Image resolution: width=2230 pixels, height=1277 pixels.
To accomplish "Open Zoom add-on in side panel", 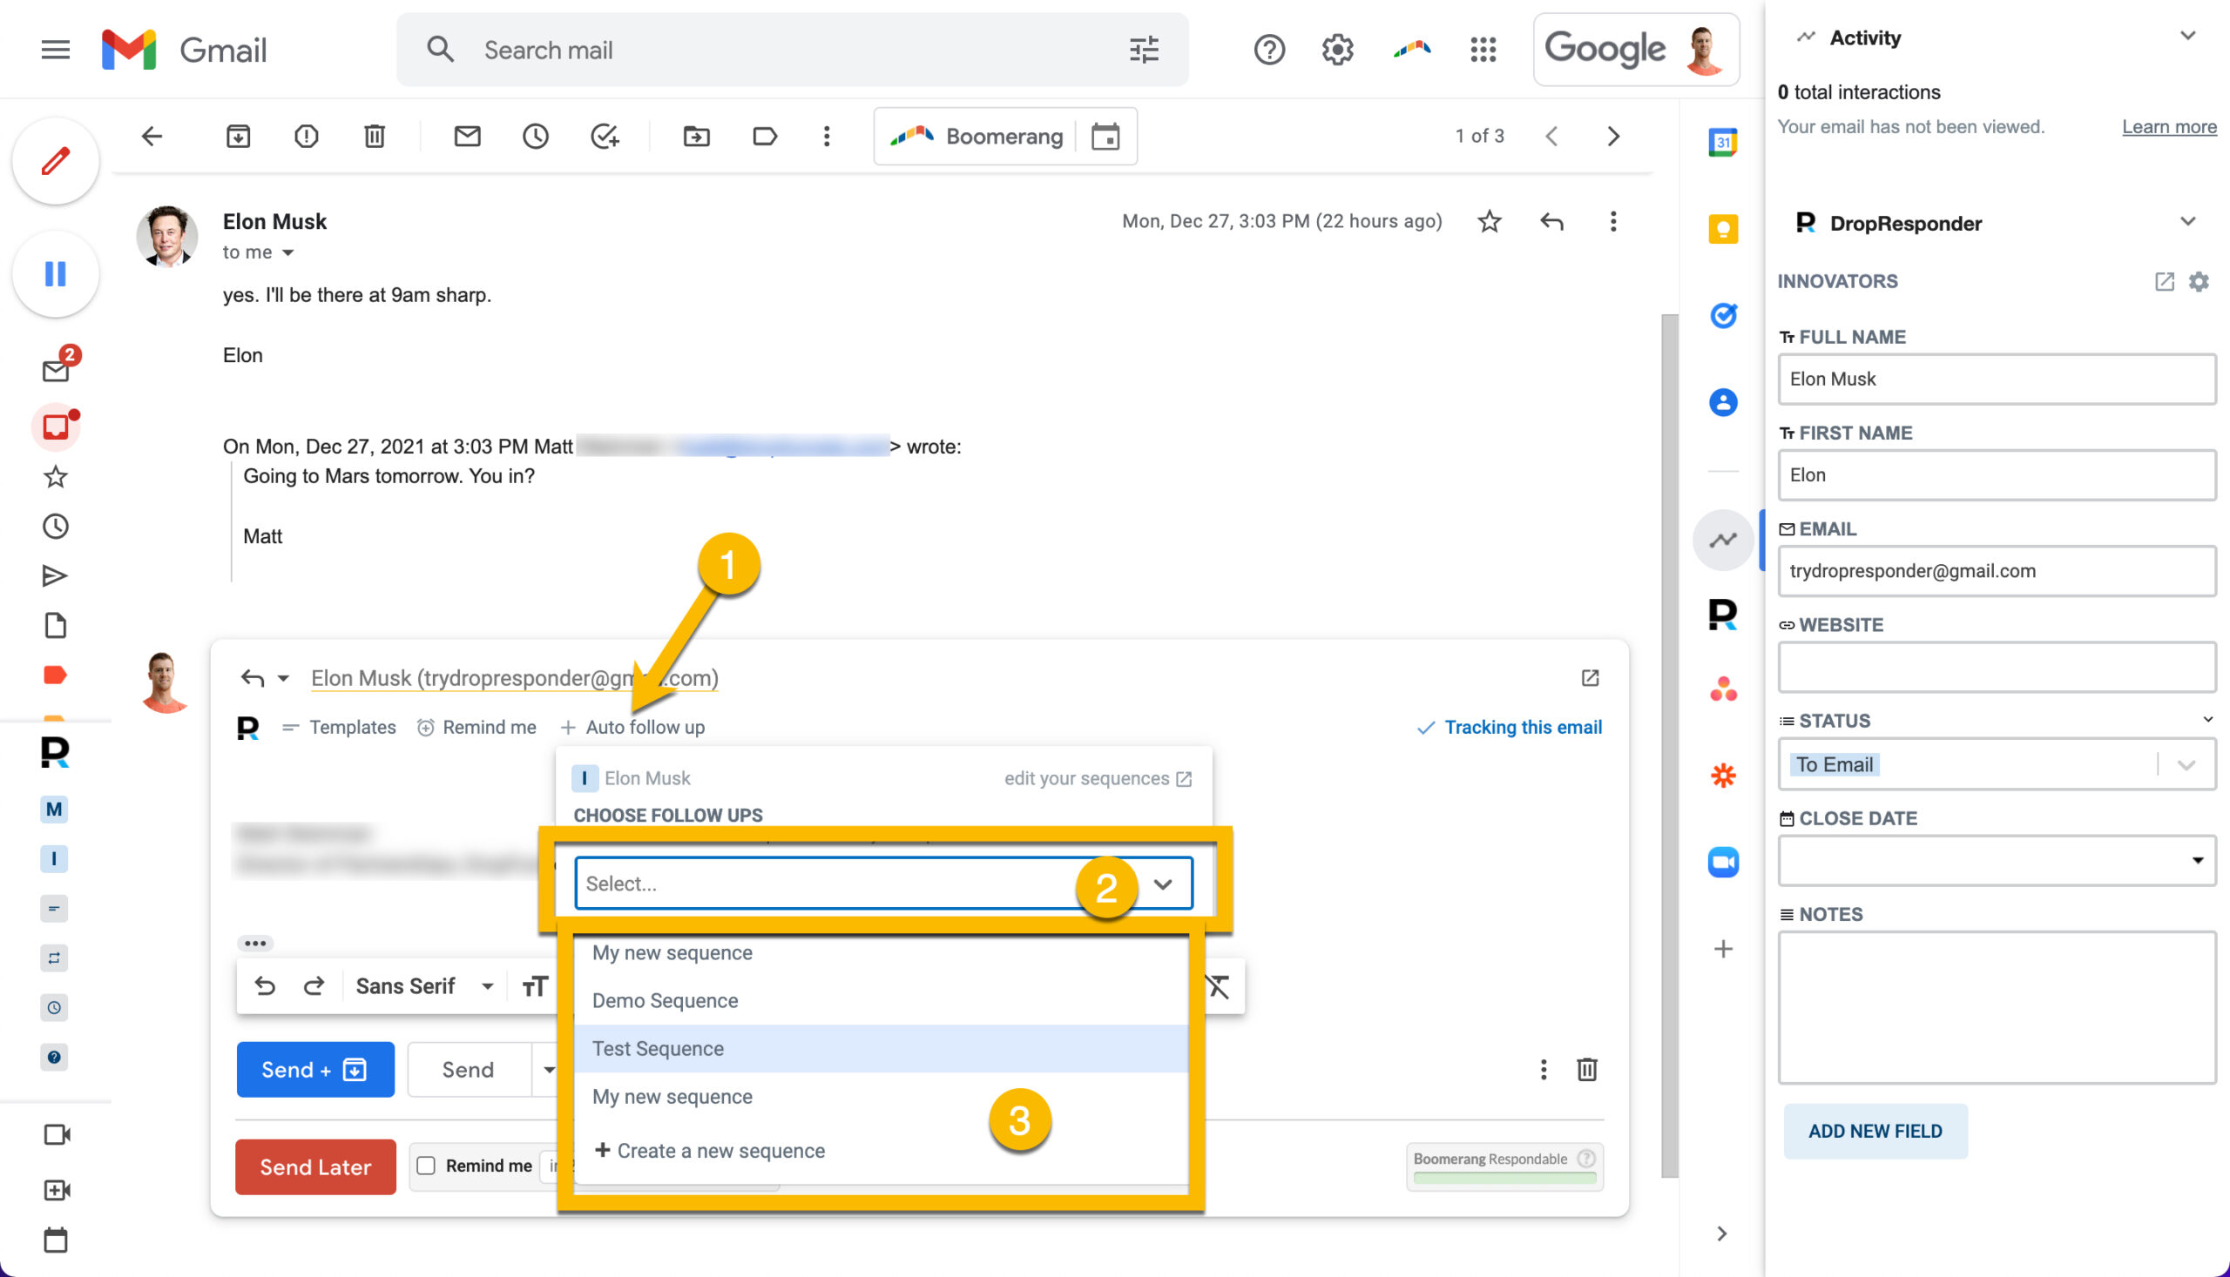I will [x=1722, y=861].
